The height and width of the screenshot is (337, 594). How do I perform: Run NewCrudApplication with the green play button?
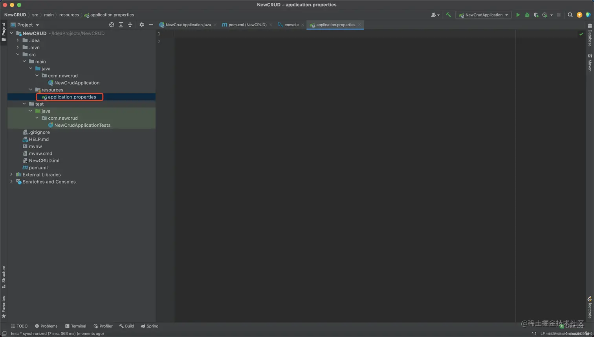coord(518,15)
